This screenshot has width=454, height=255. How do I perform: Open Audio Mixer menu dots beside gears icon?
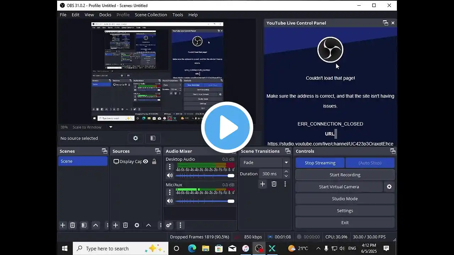click(x=180, y=225)
